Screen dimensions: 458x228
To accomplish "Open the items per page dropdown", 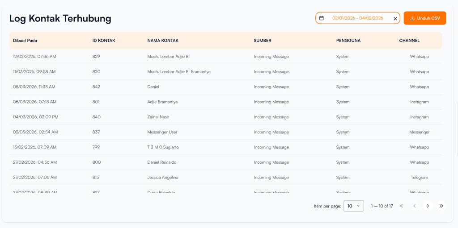I will pyautogui.click(x=353, y=206).
